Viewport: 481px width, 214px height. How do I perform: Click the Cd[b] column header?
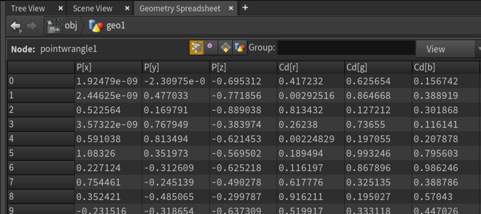(446, 67)
